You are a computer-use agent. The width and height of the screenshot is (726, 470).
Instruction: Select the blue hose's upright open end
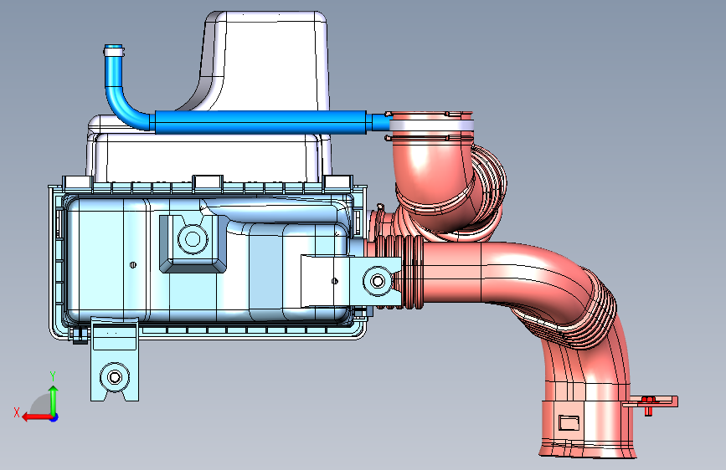click(x=113, y=49)
